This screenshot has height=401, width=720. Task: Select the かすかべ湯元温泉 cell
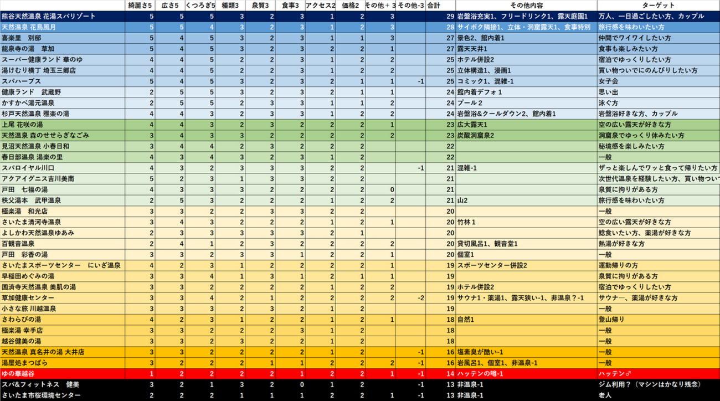click(x=63, y=103)
